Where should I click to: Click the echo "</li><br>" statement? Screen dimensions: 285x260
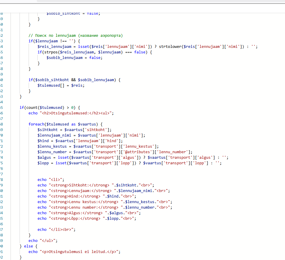click(56, 229)
